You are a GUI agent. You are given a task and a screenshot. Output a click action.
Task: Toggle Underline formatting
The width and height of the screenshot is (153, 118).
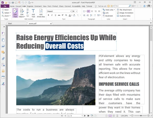click(x=55, y=15)
